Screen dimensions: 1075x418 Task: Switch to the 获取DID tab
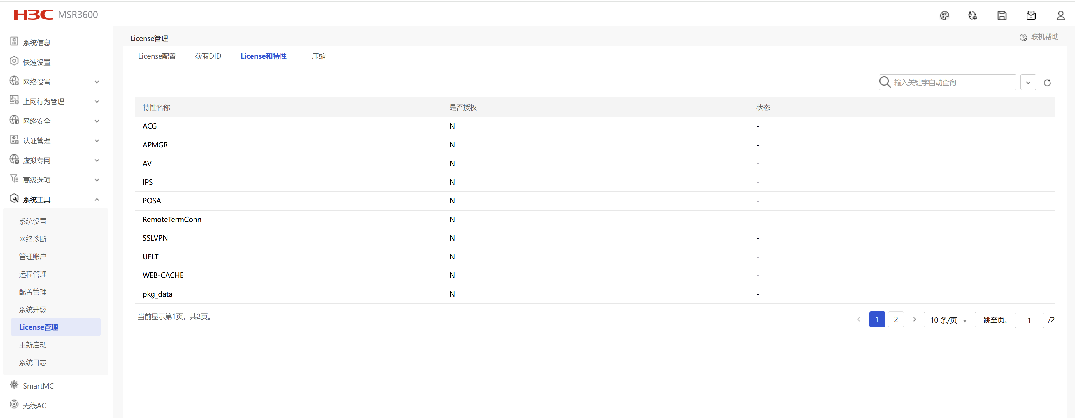[x=208, y=56]
